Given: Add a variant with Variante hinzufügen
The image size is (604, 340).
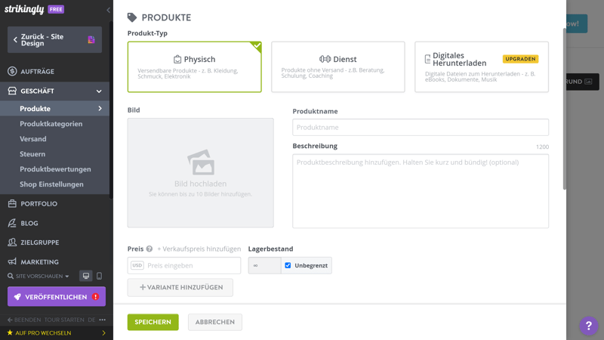Looking at the screenshot, I should [x=180, y=288].
